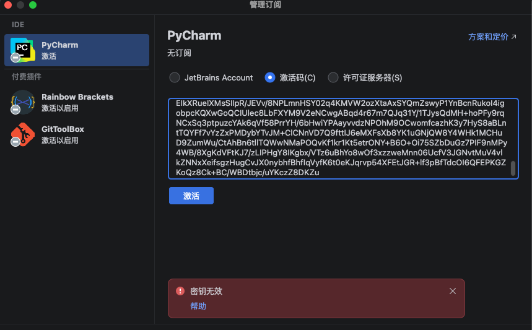Click the red error icon beside 密钥无效
This screenshot has width=532, height=330.
tap(180, 291)
